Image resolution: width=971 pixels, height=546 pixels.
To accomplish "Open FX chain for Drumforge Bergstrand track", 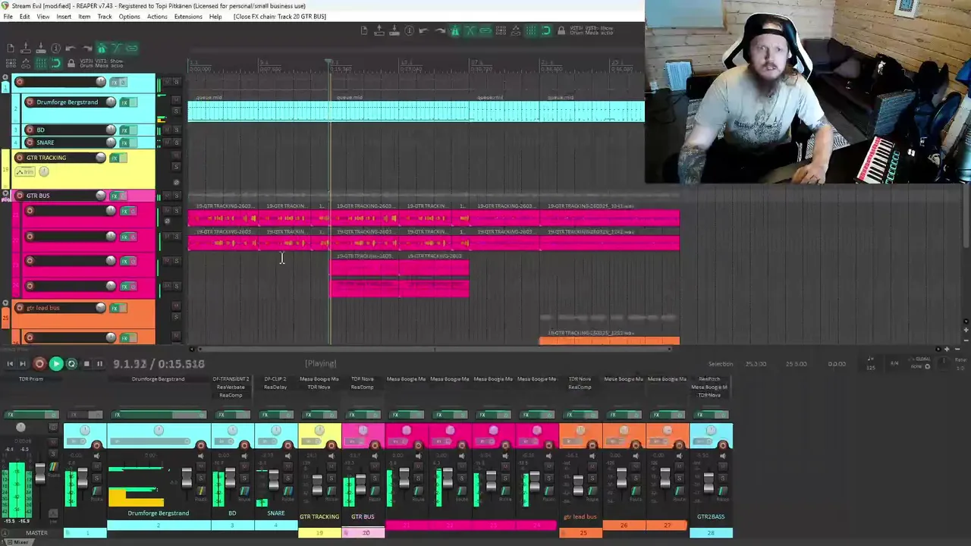I will pos(124,102).
